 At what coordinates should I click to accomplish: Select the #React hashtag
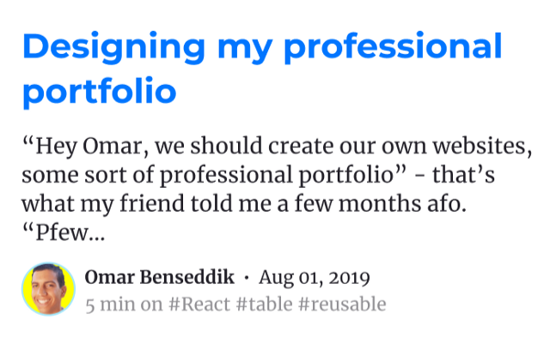tap(199, 304)
